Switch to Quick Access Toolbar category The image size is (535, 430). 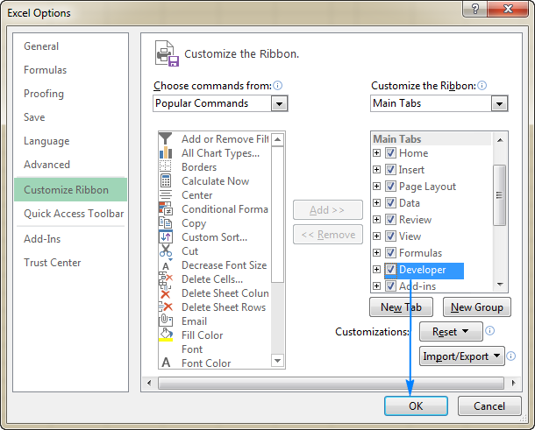coord(74,214)
